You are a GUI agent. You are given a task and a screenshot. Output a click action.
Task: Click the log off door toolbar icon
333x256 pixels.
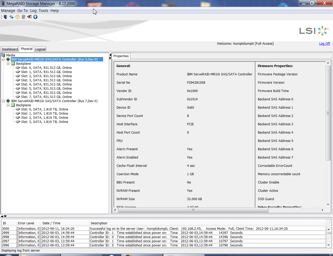coord(29,17)
